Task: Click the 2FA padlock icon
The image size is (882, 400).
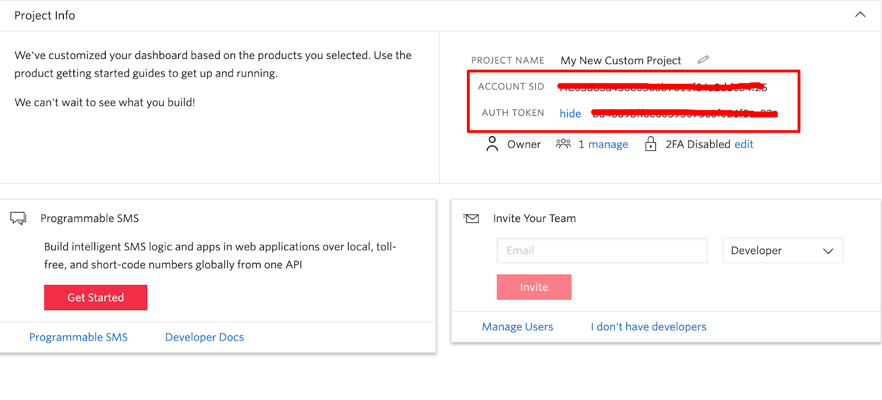Action: tap(650, 144)
